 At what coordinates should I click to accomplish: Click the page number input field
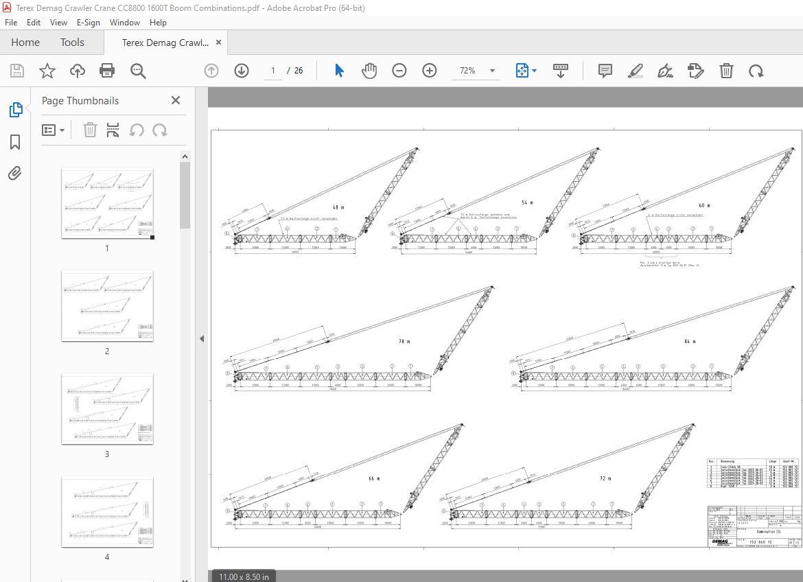(x=273, y=71)
